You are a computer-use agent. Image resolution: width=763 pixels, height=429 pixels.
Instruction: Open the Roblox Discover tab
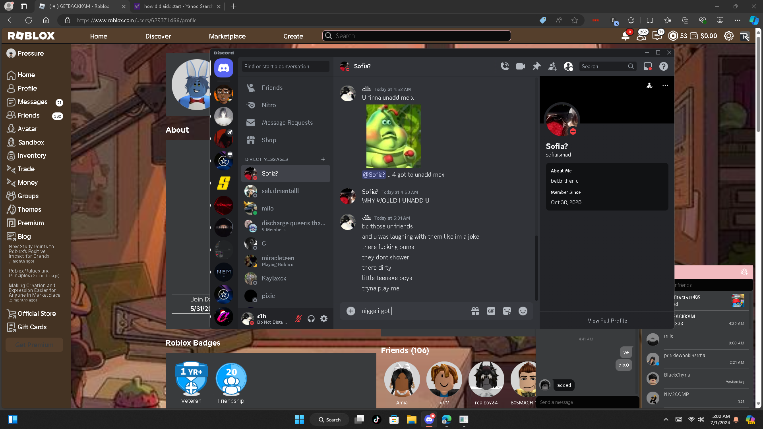click(158, 36)
